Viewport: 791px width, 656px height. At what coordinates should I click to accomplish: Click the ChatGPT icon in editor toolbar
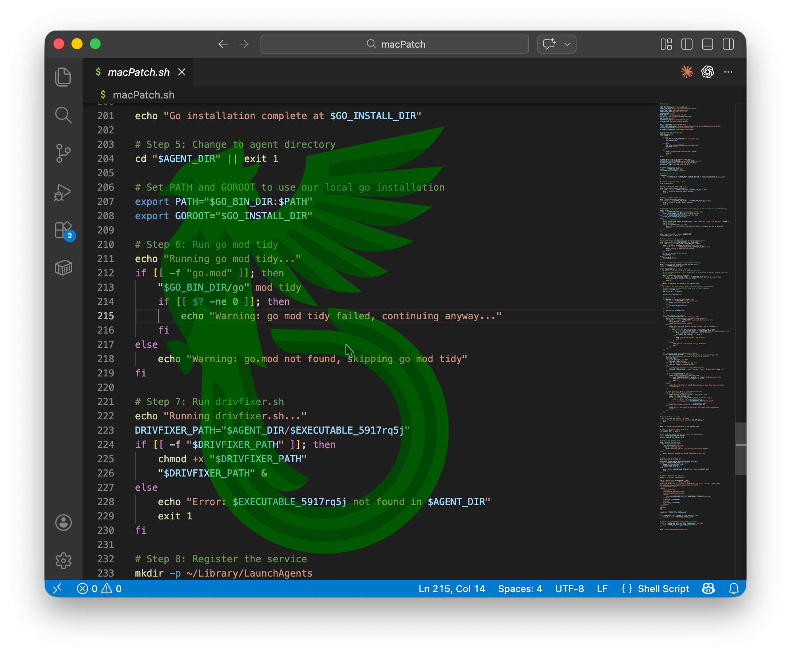point(707,72)
